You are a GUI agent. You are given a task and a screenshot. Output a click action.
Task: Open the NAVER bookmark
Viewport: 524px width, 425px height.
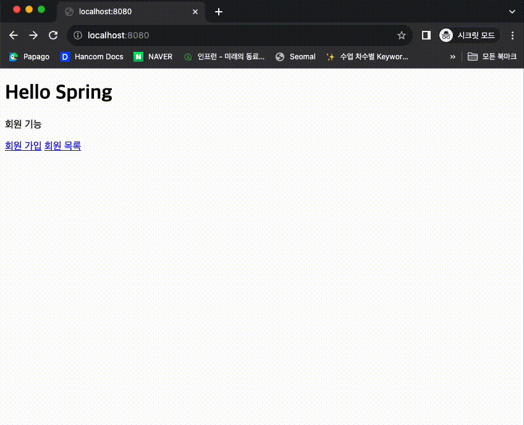point(153,57)
